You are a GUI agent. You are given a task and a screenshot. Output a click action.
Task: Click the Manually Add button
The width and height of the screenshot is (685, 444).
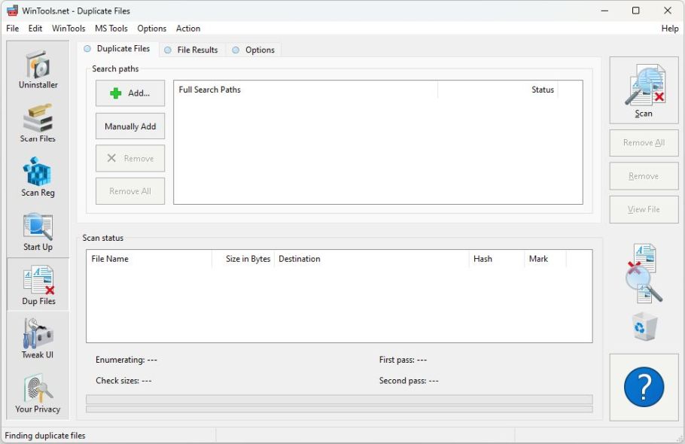129,126
